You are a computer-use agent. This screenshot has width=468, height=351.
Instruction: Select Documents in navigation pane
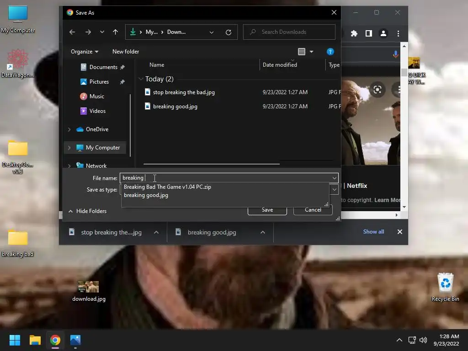[x=103, y=67]
